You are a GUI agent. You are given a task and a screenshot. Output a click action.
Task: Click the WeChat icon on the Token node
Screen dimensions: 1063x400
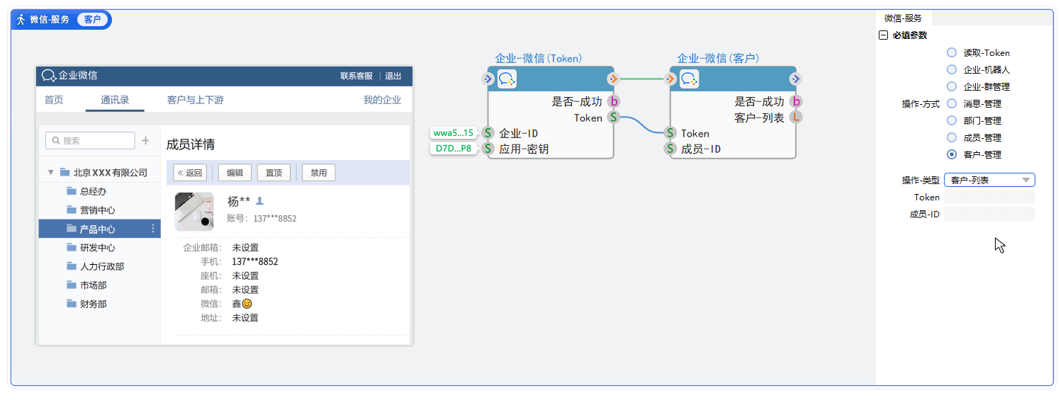click(507, 79)
